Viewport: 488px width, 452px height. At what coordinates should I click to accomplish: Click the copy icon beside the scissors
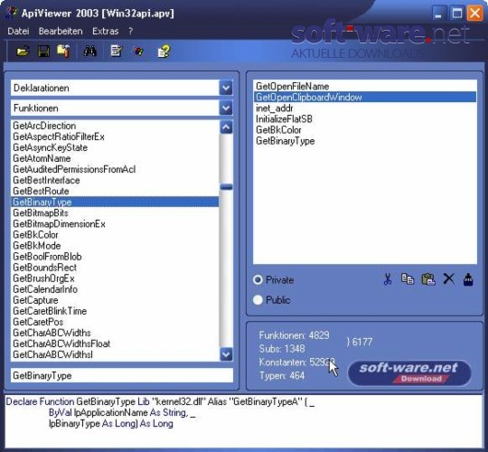click(x=408, y=279)
